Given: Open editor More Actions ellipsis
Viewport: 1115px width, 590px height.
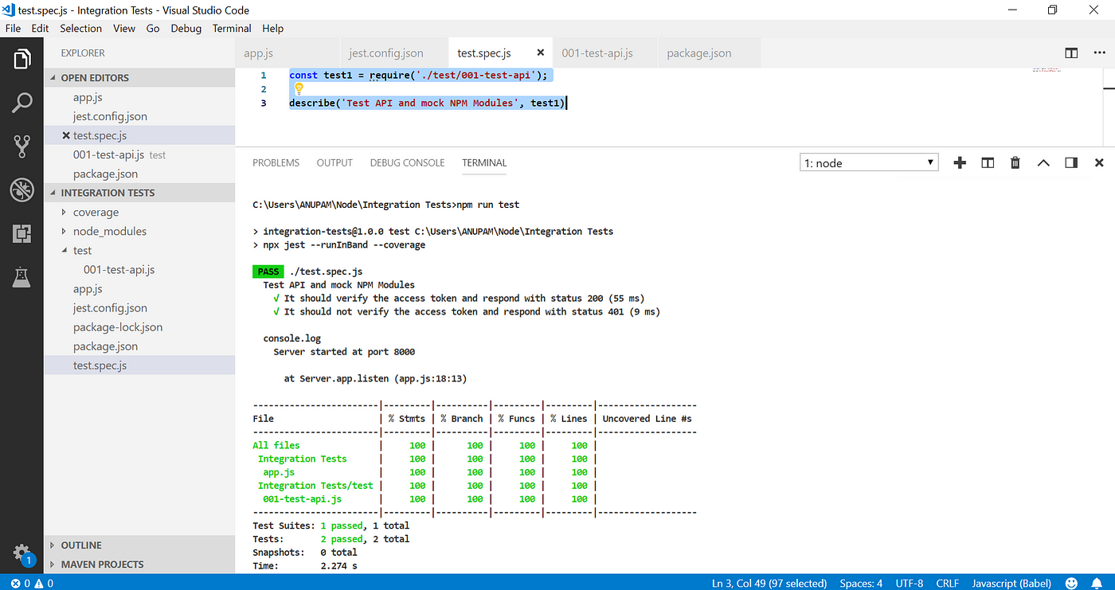Looking at the screenshot, I should (x=1100, y=53).
